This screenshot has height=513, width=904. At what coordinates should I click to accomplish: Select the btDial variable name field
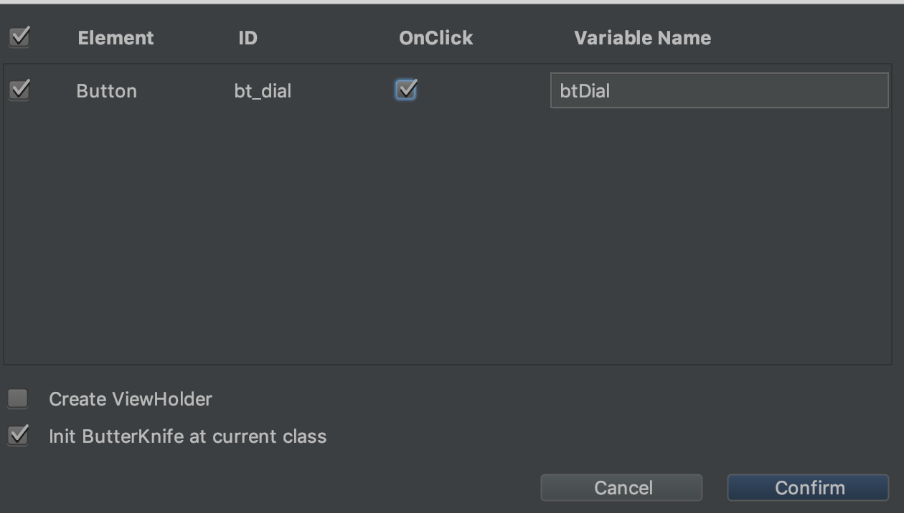point(717,90)
